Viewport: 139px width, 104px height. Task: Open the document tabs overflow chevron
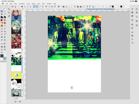129,9
